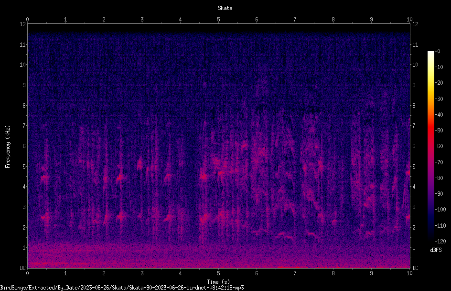Click the "DC" label on the right frequency axis
451x291 pixels.
point(415,268)
